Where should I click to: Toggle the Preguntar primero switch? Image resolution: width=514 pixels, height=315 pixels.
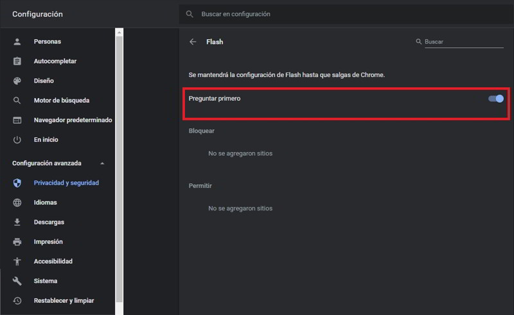pyautogui.click(x=495, y=99)
